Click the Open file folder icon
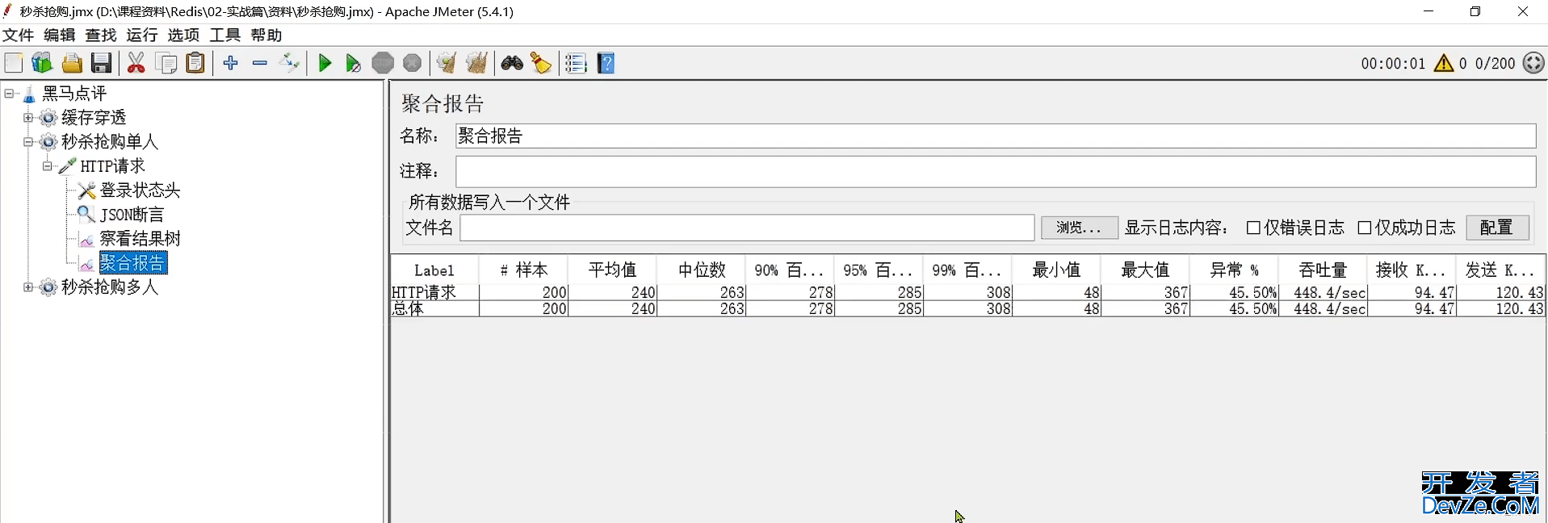The width and height of the screenshot is (1548, 523). click(72, 63)
